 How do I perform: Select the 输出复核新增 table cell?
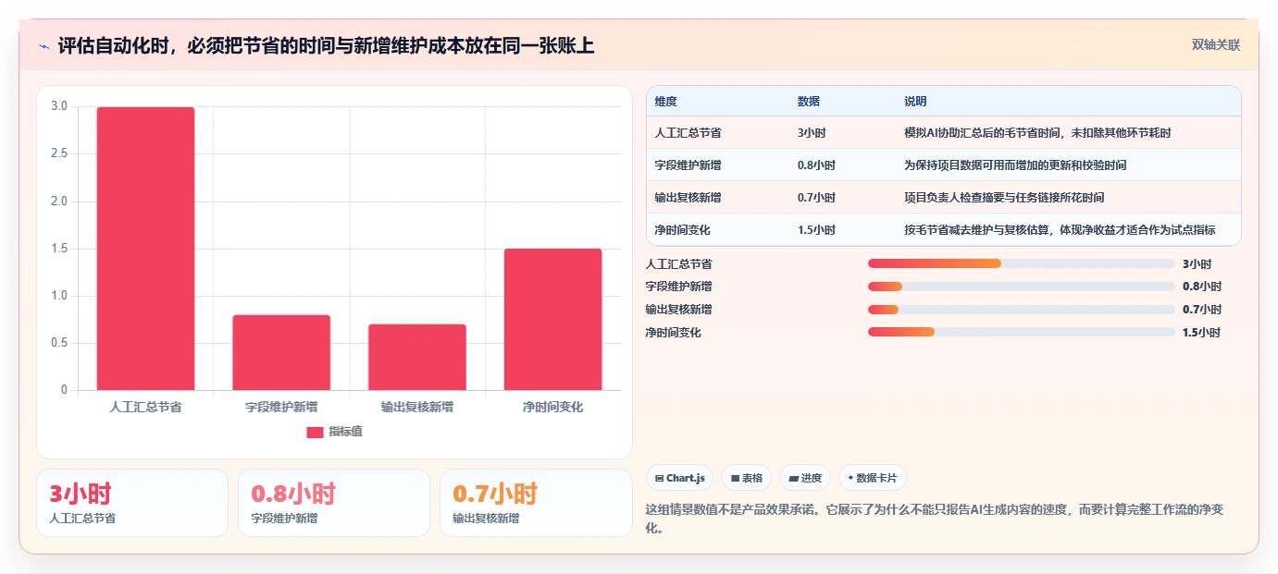tap(688, 198)
